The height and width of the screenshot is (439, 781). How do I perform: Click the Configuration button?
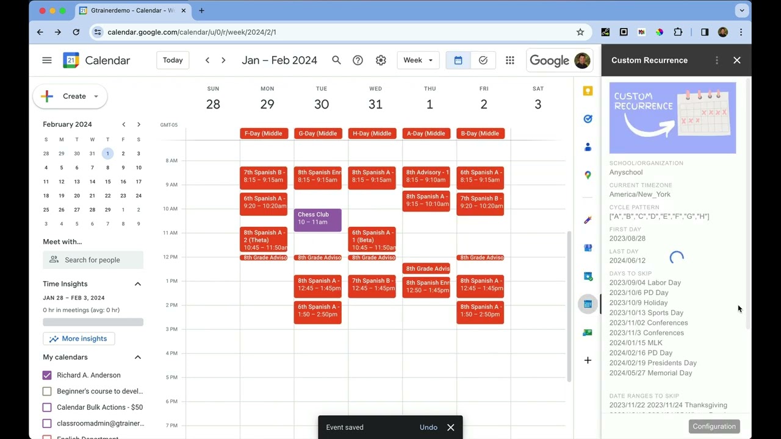714,427
